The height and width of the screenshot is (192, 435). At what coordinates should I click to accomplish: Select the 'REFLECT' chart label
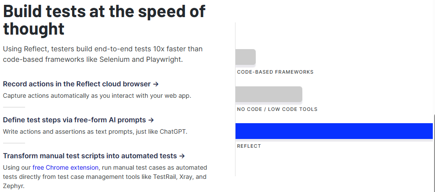coord(249,146)
